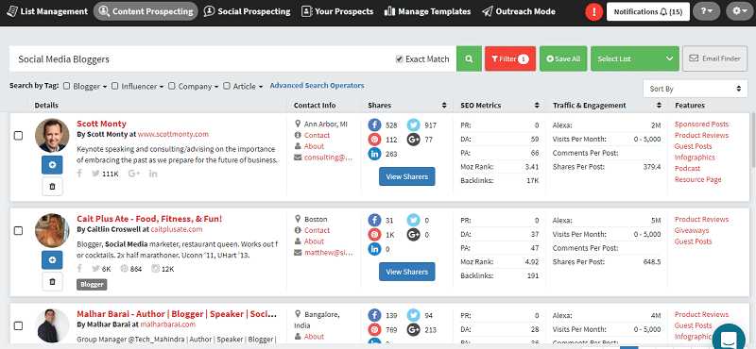Select the Scott Monty row checkbox
The image size is (756, 349).
coord(18,136)
